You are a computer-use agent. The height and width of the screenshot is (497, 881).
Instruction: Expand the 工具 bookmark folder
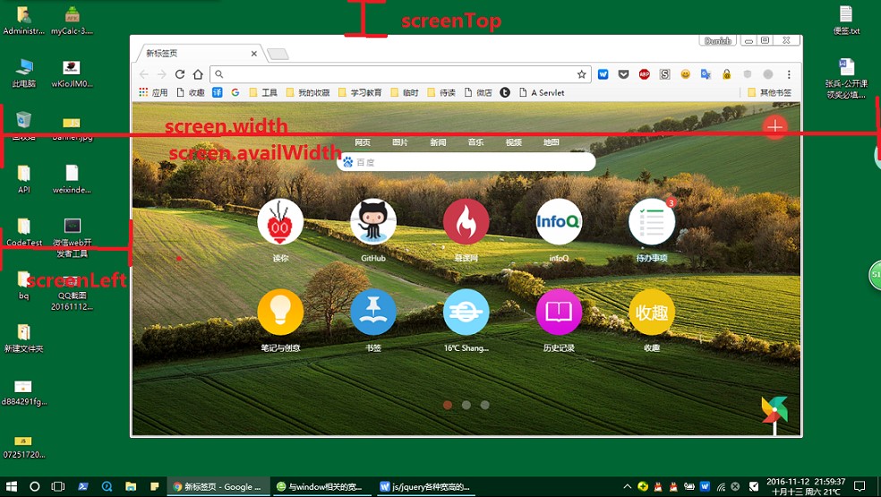point(263,93)
